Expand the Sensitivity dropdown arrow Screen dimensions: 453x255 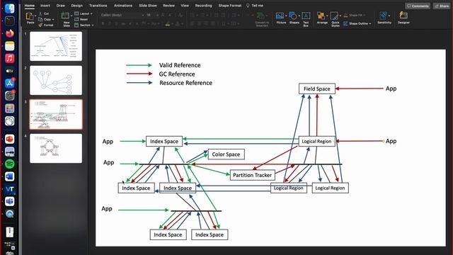point(389,16)
